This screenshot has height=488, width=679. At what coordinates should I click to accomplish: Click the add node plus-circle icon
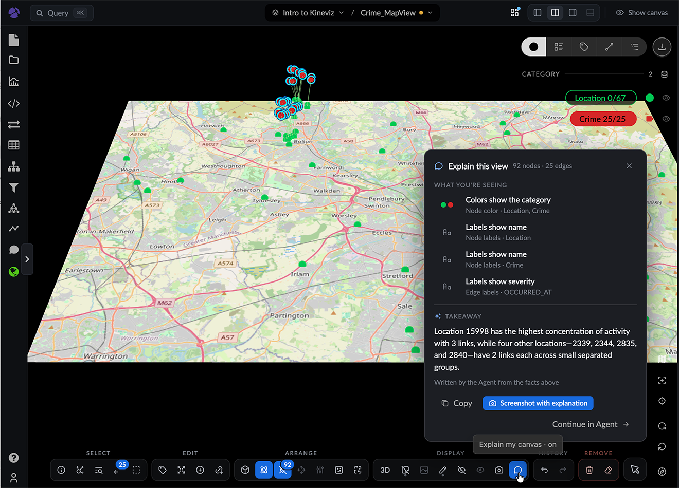pos(200,470)
